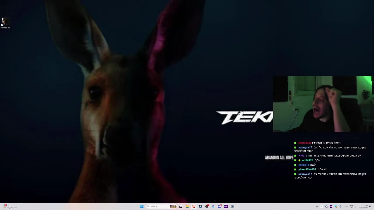Click chat username yarin818
This screenshot has width=374, height=210.
pyautogui.click(x=304, y=165)
